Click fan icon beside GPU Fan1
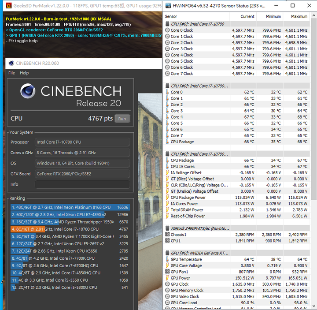This screenshot has height=310, width=317. 167,272
